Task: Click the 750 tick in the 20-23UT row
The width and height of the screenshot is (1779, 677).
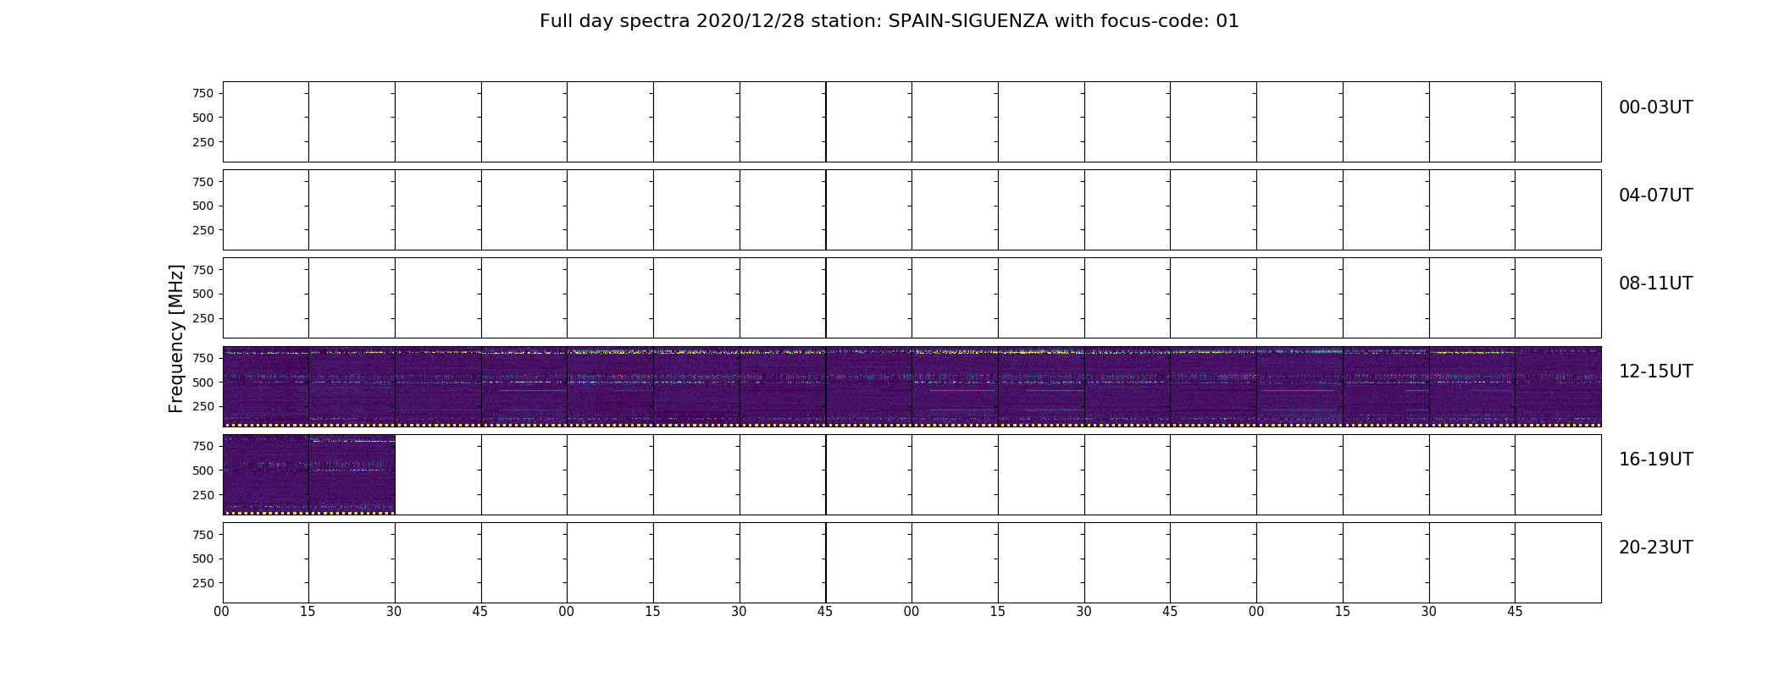Action: 203,535
